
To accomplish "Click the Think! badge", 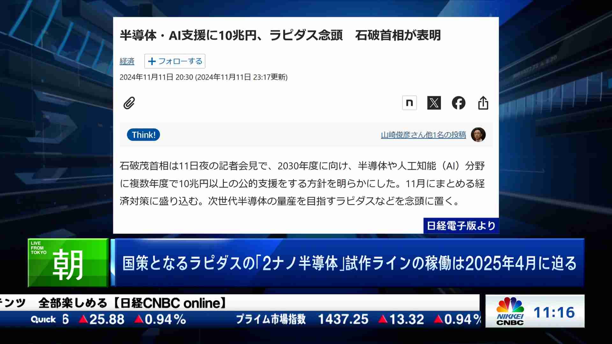I will [x=143, y=135].
